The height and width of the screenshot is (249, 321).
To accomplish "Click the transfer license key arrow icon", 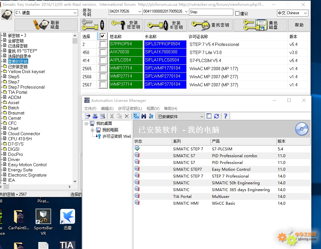I will point(88,116).
